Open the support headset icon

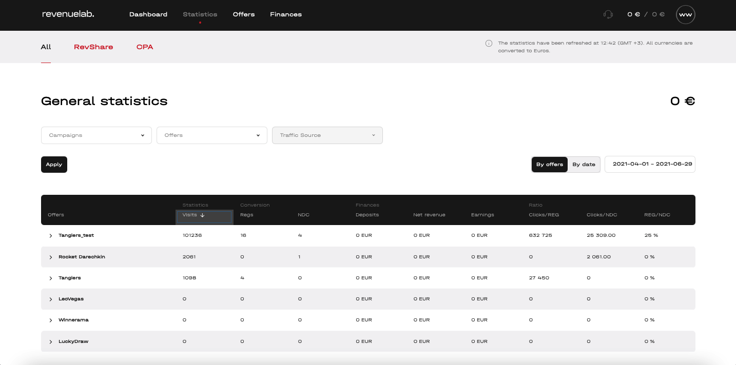pos(608,14)
